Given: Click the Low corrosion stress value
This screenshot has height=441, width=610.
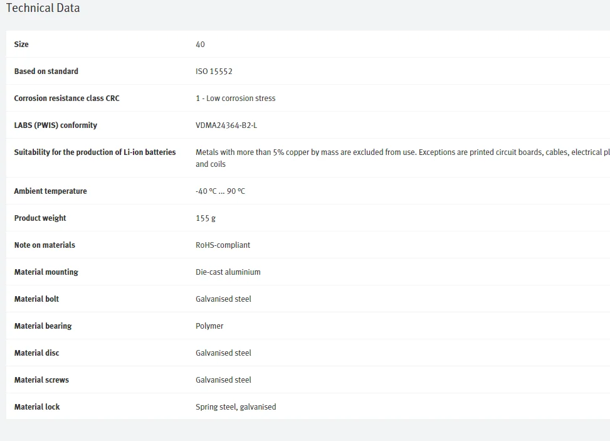Looking at the screenshot, I should pos(235,98).
